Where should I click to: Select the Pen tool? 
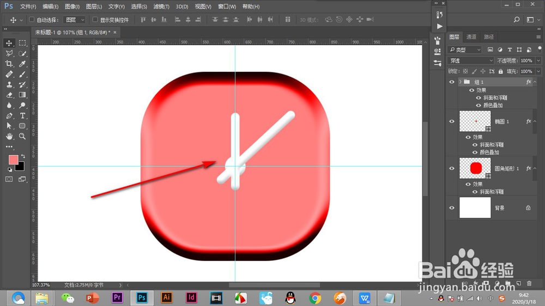click(9, 115)
